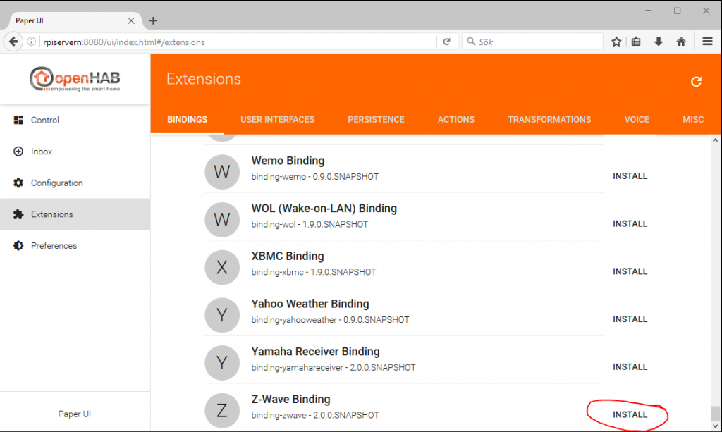The height and width of the screenshot is (432, 722).
Task: Click binding-wemo - 0.9.0.SNAPSHOT text
Action: tap(315, 177)
